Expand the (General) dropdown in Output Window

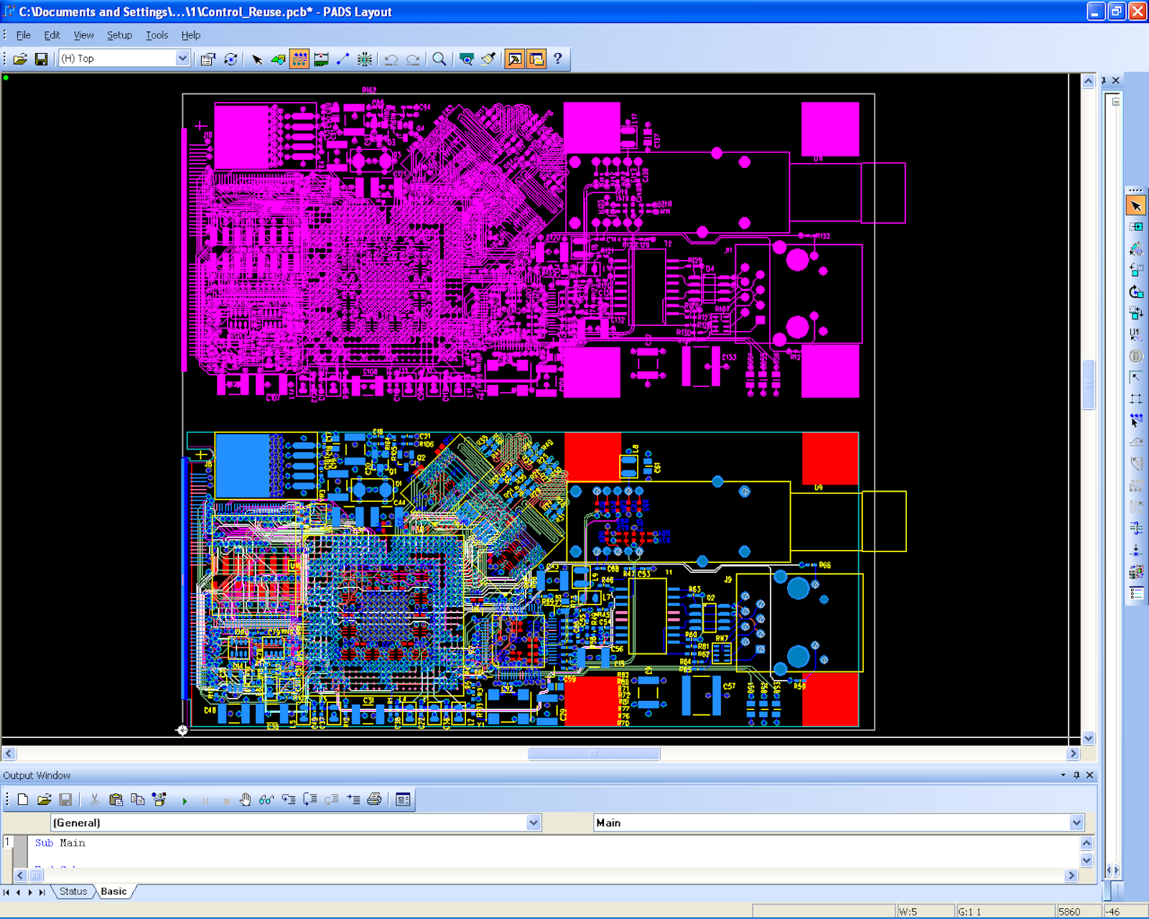tap(533, 823)
